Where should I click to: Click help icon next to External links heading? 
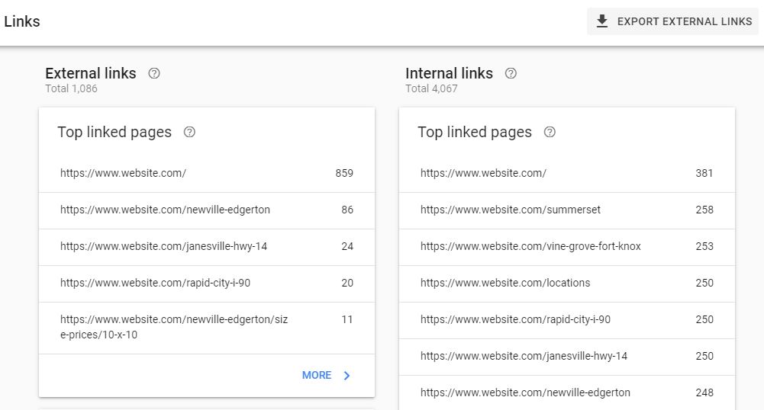154,73
